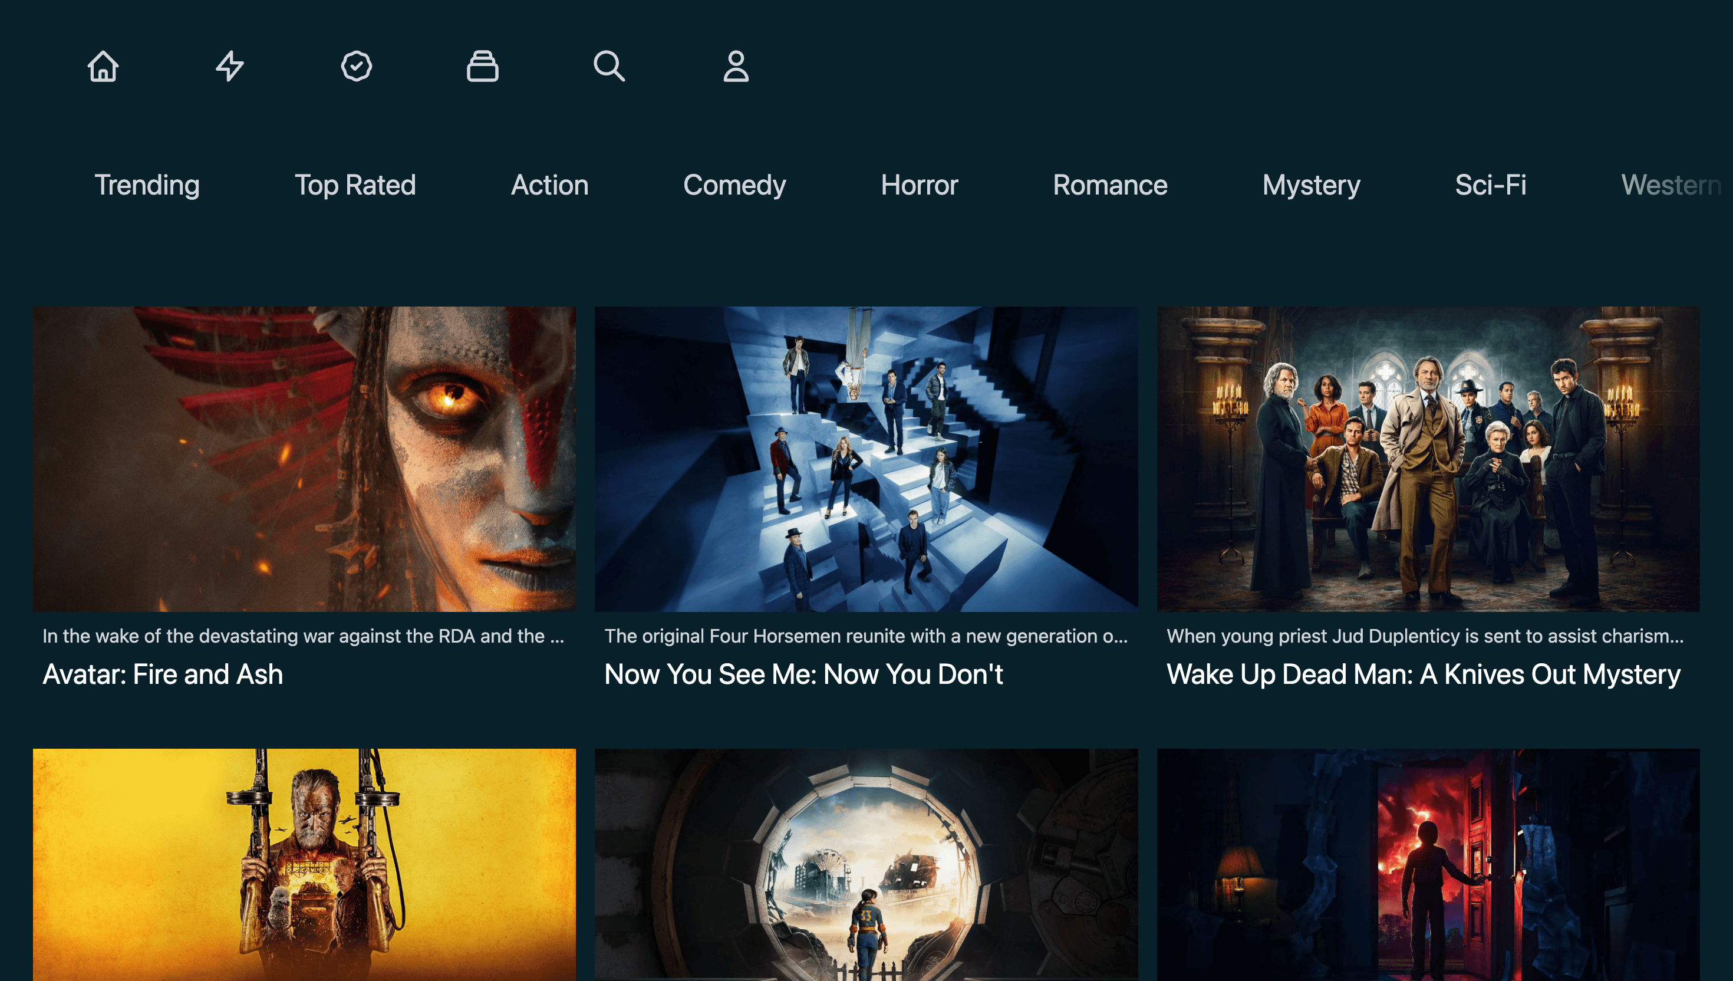Click the verified badge icon
This screenshot has height=981, width=1733.
355,67
